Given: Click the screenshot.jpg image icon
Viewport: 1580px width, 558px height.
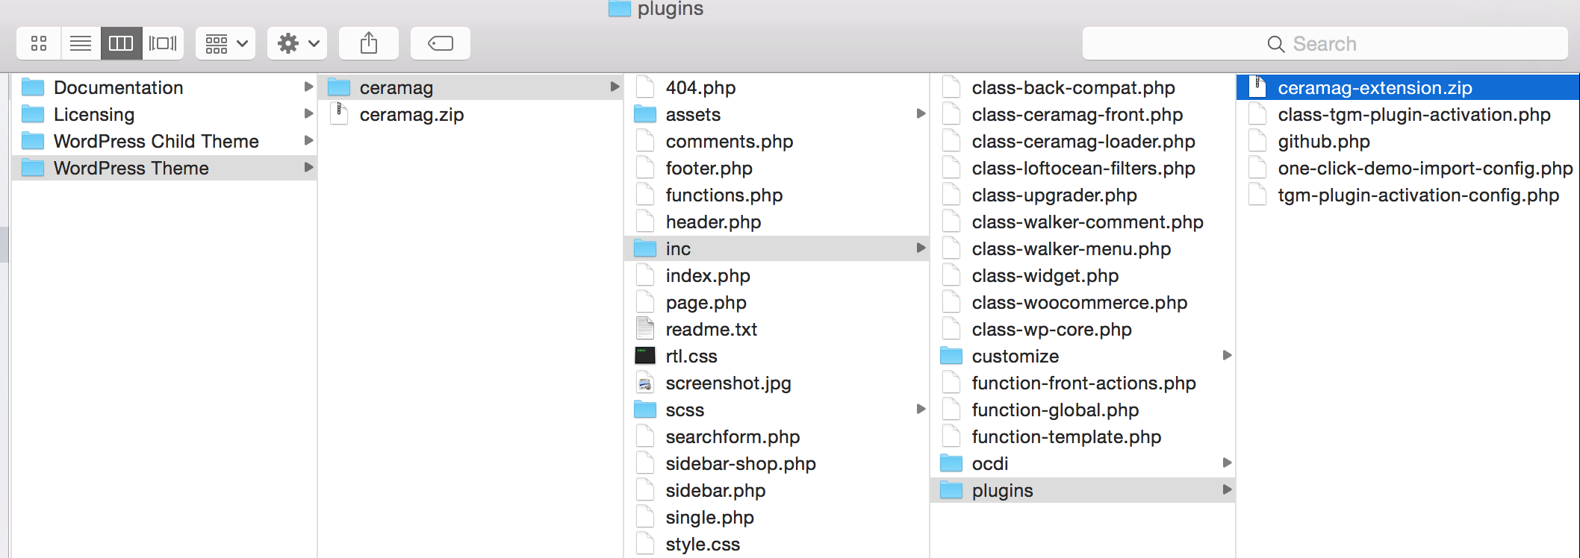Looking at the screenshot, I should coord(645,383).
